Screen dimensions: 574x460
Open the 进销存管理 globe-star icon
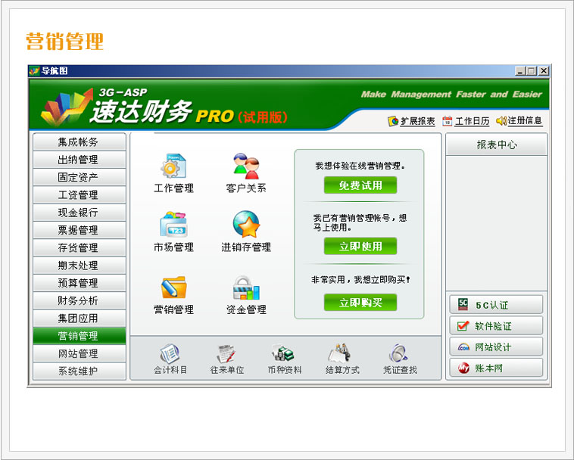[x=246, y=224]
